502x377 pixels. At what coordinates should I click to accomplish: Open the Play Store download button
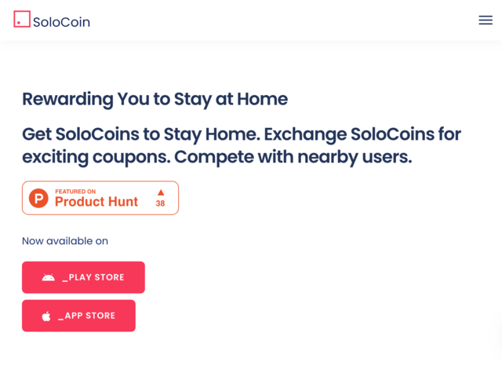(83, 277)
